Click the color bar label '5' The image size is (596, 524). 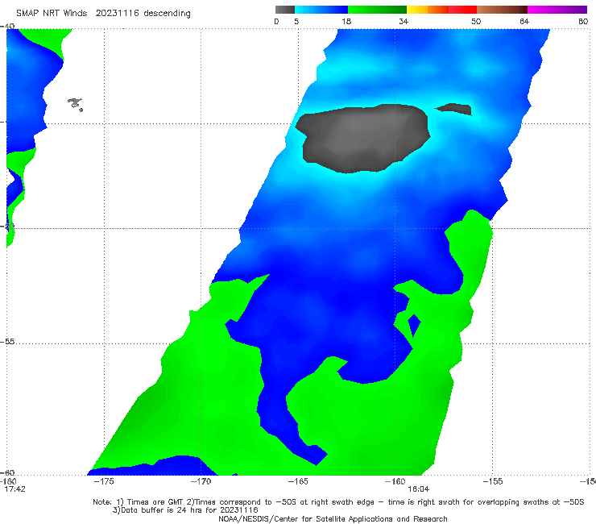[x=296, y=22]
